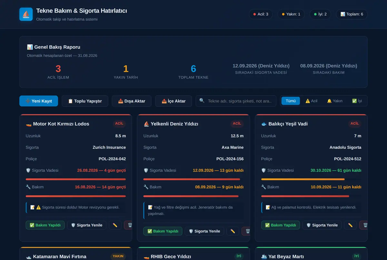
Task: Click the sailboat app logo icon
Action: tap(26, 14)
